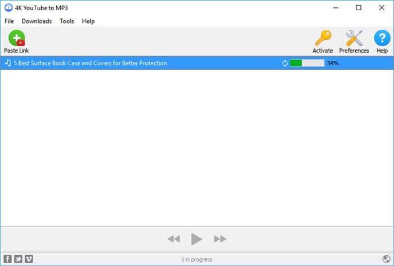This screenshot has height=266, width=394.
Task: Open the Twitter share icon
Action: (18, 259)
